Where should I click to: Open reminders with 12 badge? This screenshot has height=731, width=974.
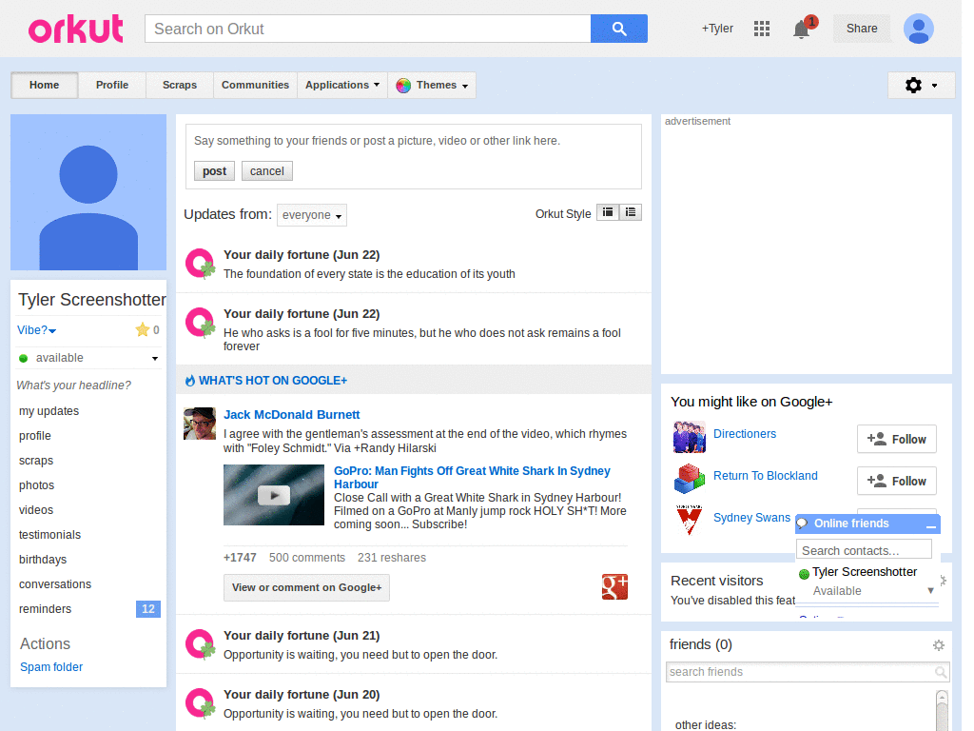point(88,609)
